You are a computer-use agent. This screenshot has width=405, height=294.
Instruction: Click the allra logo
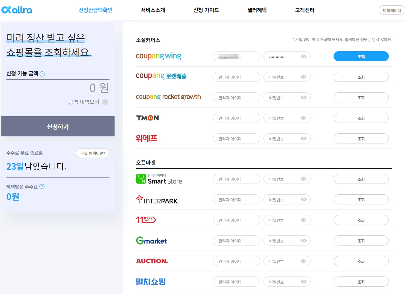[x=17, y=10]
